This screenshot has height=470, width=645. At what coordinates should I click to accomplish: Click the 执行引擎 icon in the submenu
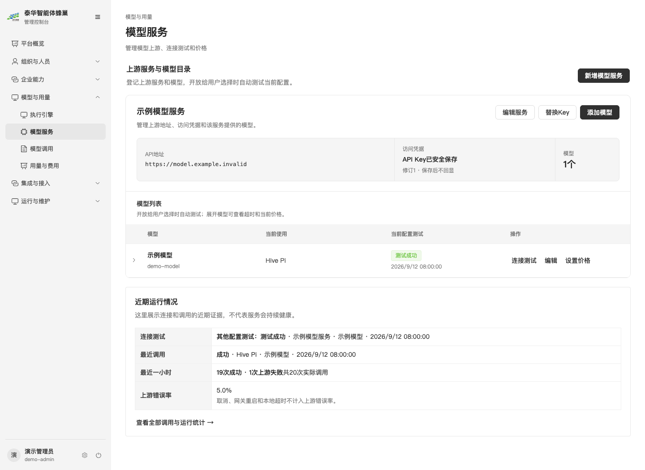click(24, 115)
